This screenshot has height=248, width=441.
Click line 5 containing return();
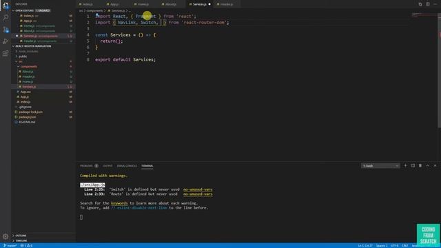click(112, 41)
